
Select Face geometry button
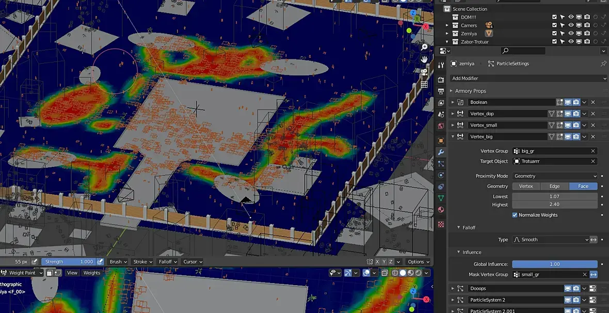tap(583, 186)
